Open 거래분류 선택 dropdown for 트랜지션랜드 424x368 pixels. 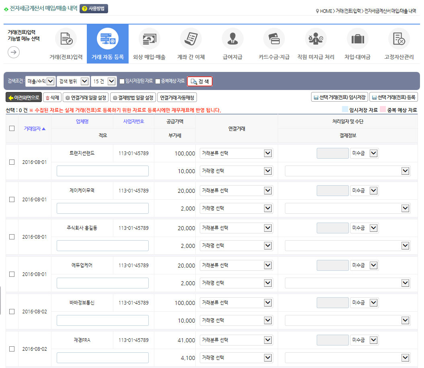(236, 153)
